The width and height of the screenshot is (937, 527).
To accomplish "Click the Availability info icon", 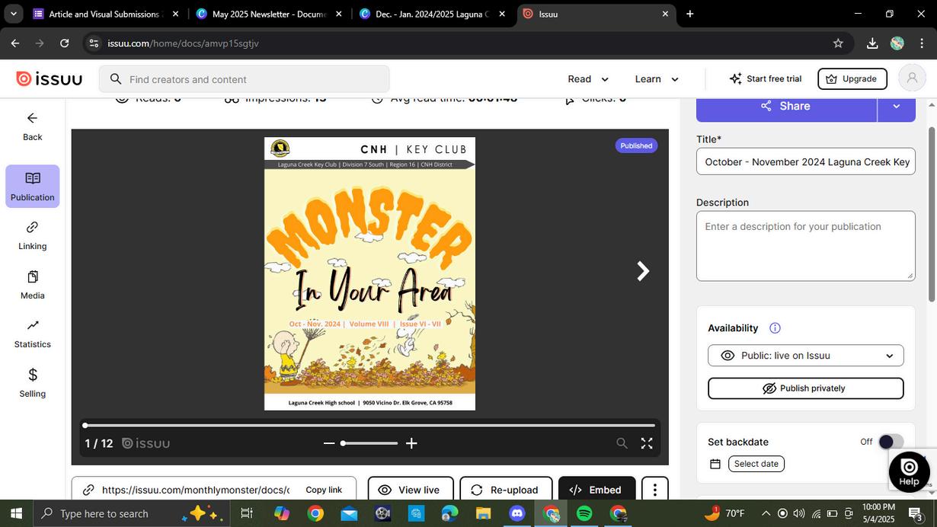I will (775, 328).
